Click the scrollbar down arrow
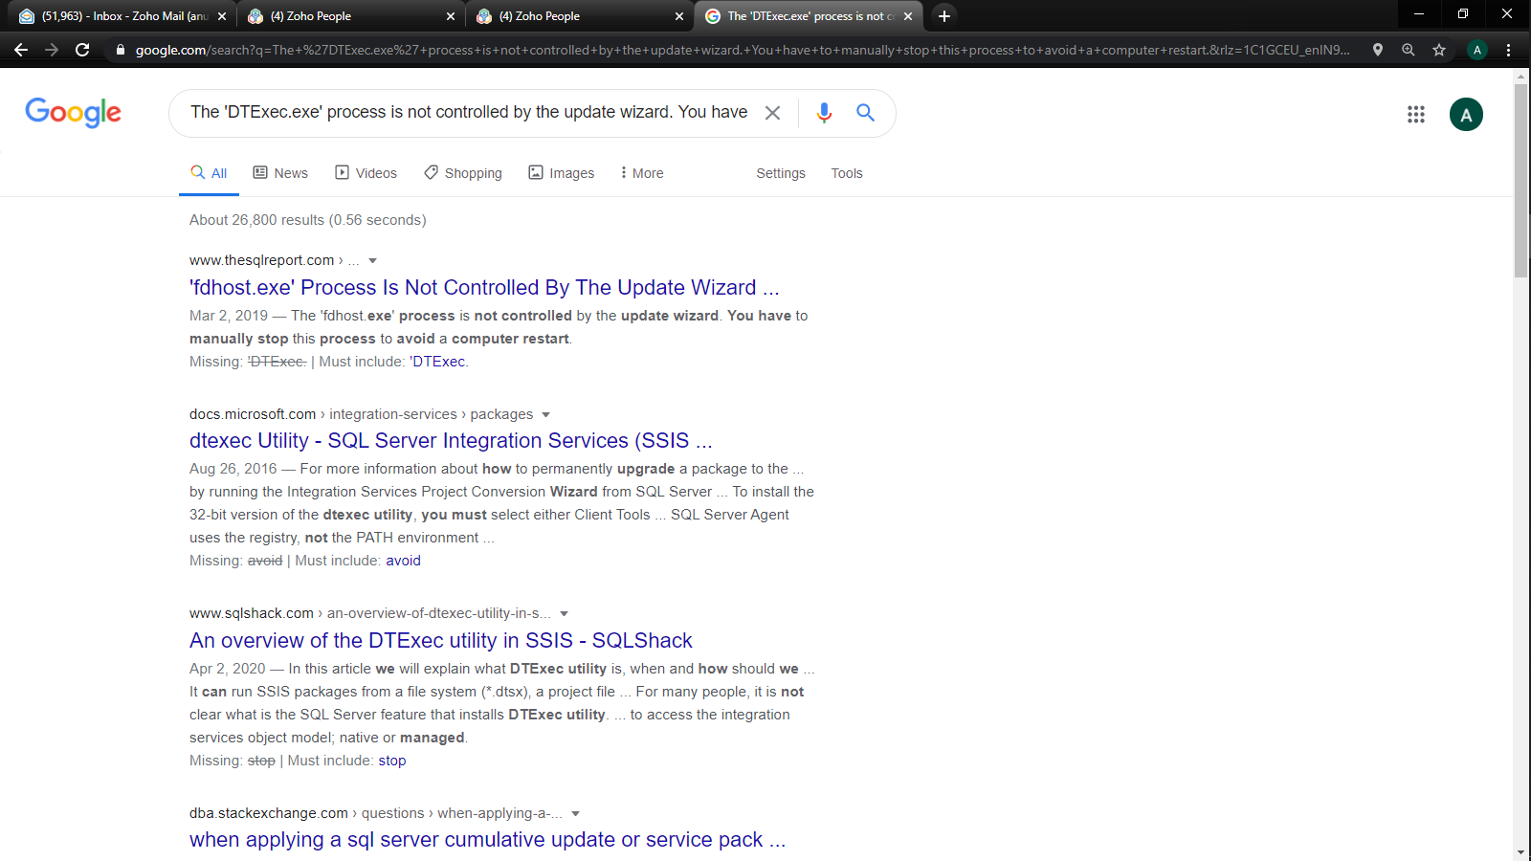Screen dimensions: 1531x861 1521,852
